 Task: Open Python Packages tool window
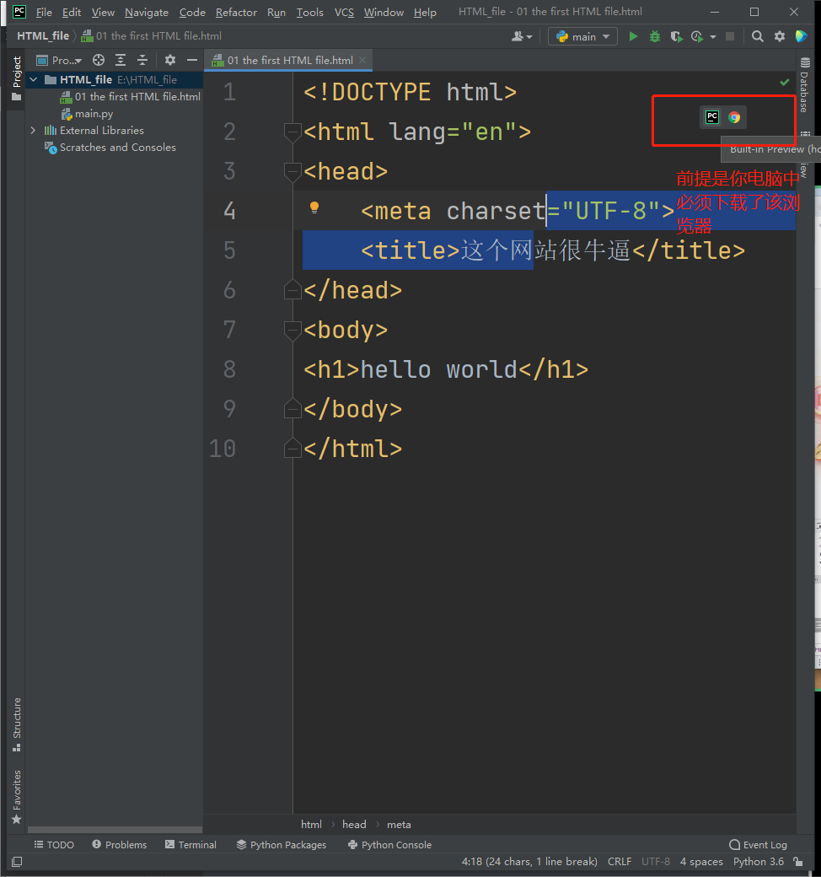coord(282,845)
